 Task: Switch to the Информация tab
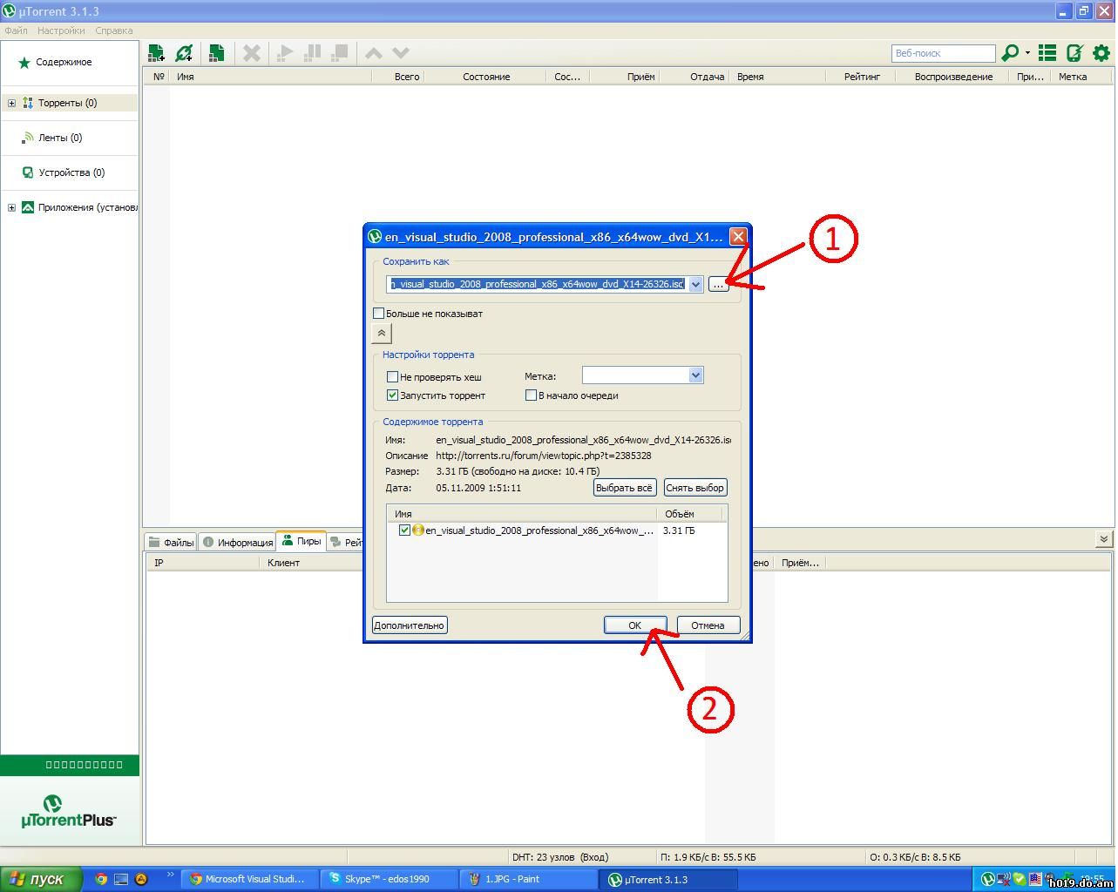coord(237,542)
